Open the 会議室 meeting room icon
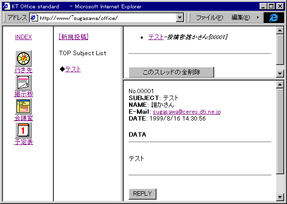 [x=23, y=107]
